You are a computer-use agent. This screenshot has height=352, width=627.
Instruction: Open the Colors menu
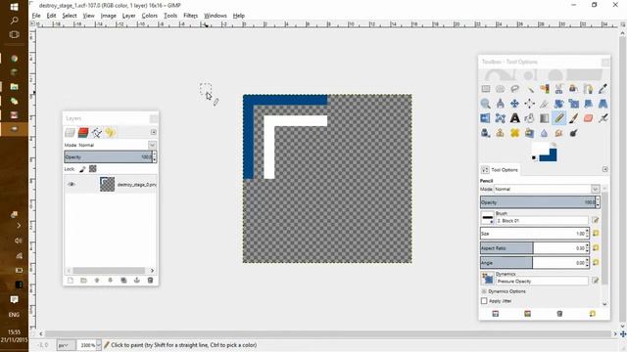pyautogui.click(x=150, y=16)
